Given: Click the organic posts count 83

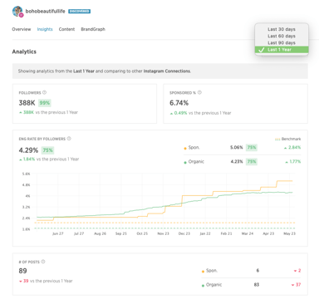Looking at the screenshot, I should coord(257,285).
